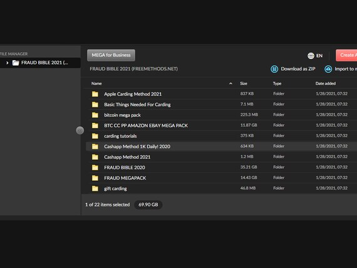This screenshot has height=268, width=357.
Task: Collapse the sidebar with the arrow handle
Action: pos(80,131)
